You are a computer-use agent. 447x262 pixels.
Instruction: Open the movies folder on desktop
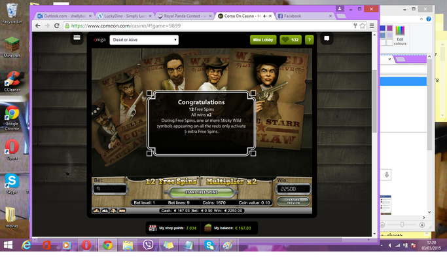tap(12, 217)
